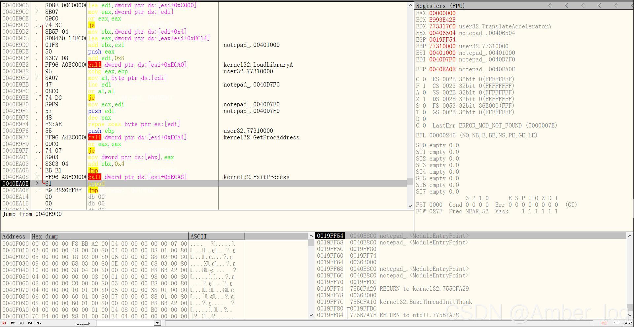The height and width of the screenshot is (327, 634).
Task: Click dump pane scrollbar up arrow
Action: coord(311,236)
